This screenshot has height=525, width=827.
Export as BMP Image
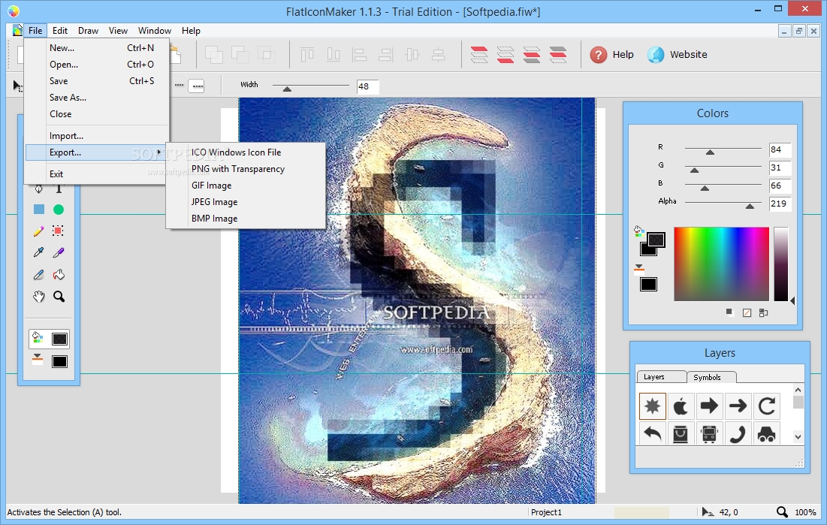point(246,218)
